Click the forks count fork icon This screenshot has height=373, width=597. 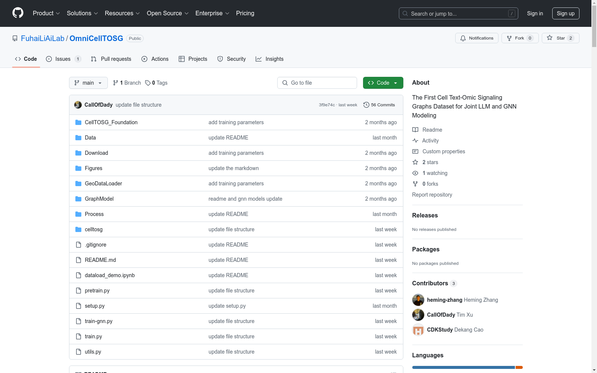pos(415,184)
